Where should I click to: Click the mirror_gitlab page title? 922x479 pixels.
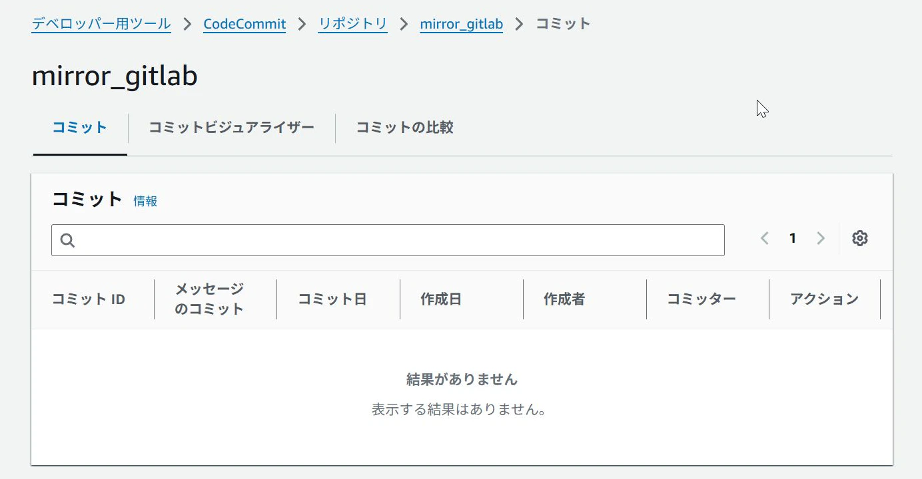115,77
